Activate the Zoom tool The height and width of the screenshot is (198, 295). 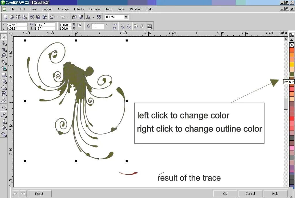point(4,55)
